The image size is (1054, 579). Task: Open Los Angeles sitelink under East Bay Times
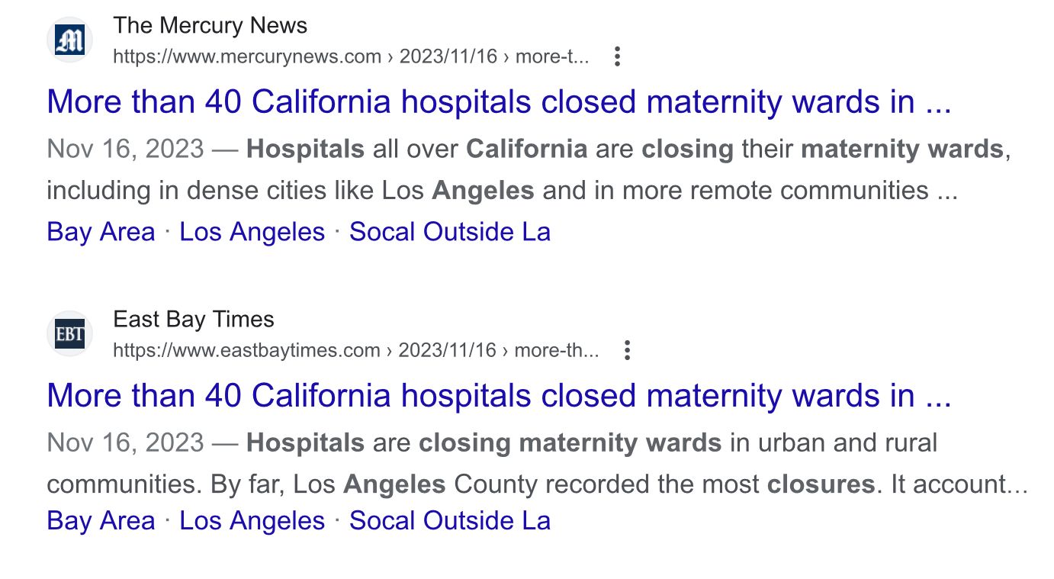click(x=252, y=521)
